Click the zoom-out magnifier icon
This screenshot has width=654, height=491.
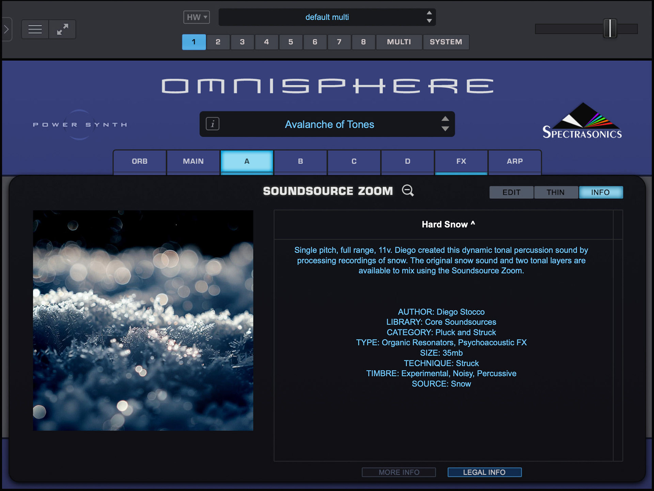408,191
